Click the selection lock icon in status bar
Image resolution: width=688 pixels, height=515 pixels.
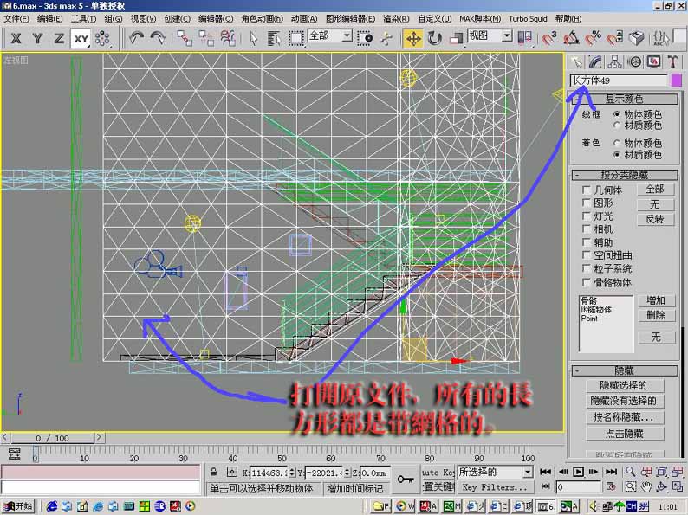pyautogui.click(x=213, y=473)
